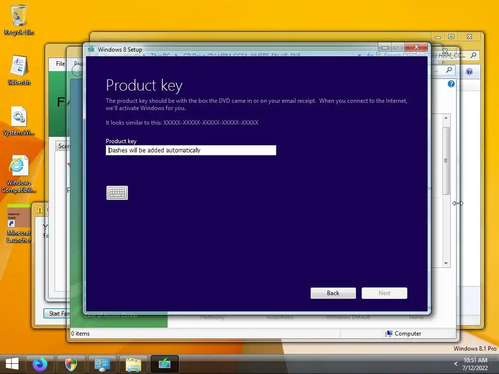
Task: Close the Windows 8 Setup window
Action: (x=416, y=47)
